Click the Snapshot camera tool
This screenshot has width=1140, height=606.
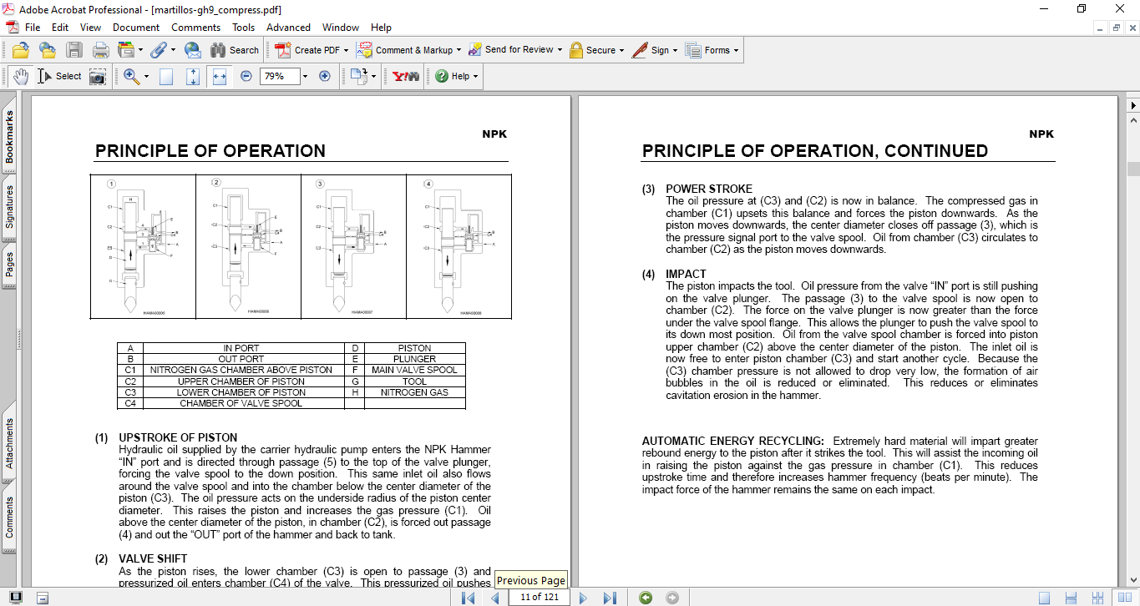(98, 76)
